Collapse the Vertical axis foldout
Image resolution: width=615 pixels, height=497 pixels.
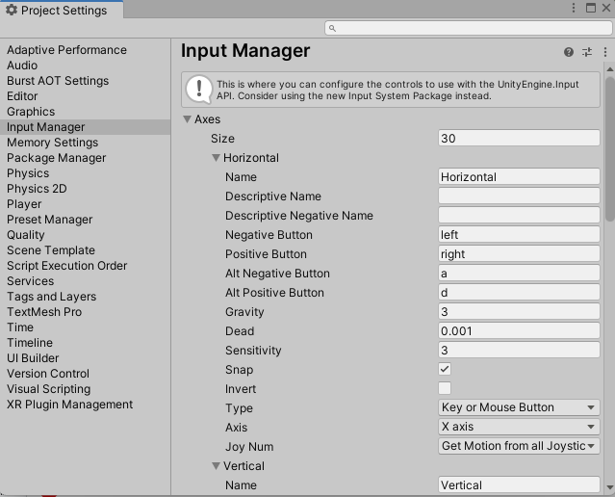coord(216,466)
